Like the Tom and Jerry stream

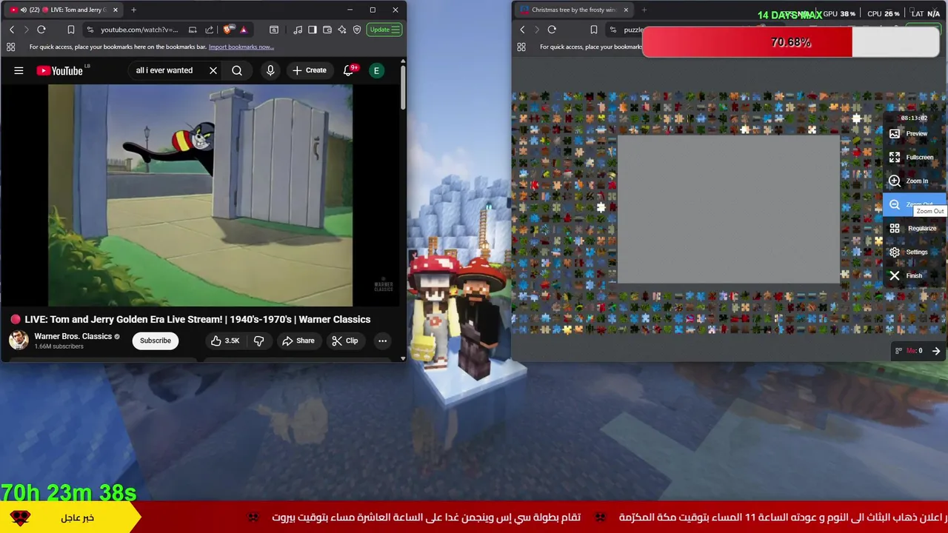pos(224,341)
